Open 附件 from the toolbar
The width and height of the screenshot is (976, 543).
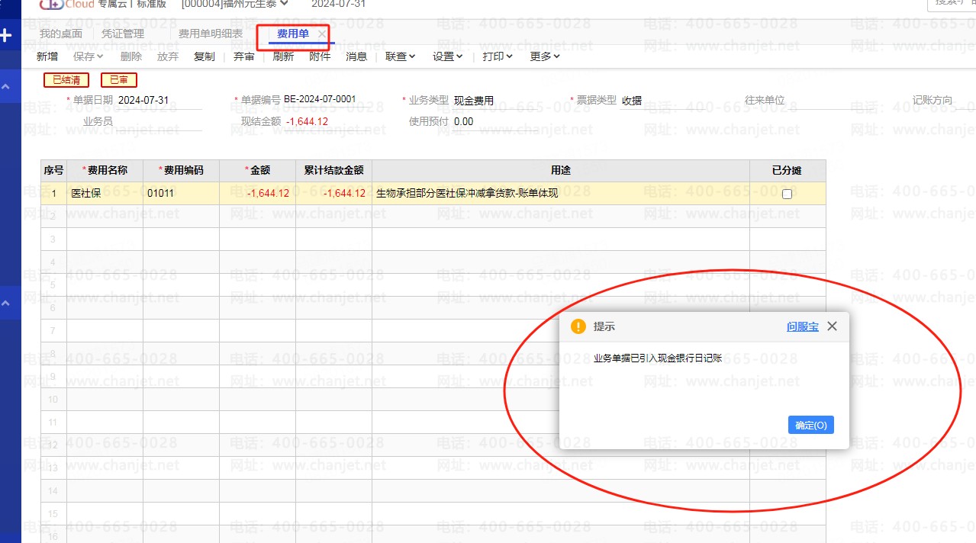pos(320,56)
